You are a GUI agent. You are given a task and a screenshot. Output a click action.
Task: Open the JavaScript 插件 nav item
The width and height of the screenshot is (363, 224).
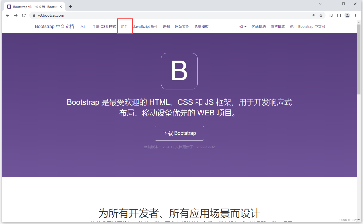click(145, 27)
